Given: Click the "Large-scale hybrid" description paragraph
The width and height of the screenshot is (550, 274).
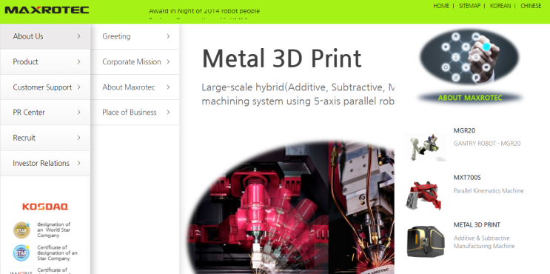Looking at the screenshot, I should point(298,94).
